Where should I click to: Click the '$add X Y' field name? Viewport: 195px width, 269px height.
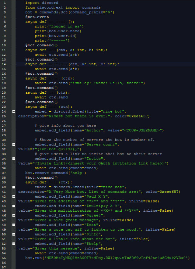(96, 196)
